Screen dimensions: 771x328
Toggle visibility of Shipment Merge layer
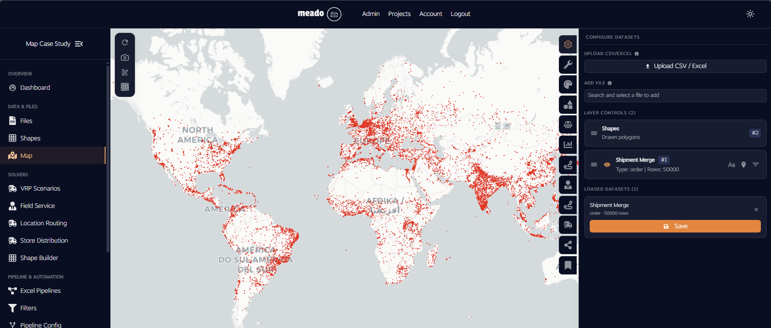click(607, 164)
